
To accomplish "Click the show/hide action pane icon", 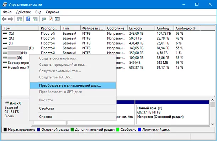I will (35, 19).
